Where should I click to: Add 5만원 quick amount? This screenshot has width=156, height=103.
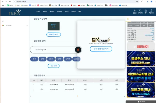point(51,59)
